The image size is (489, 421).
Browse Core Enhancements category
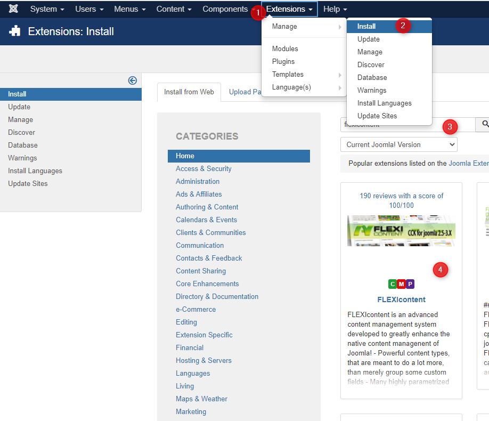click(x=207, y=284)
